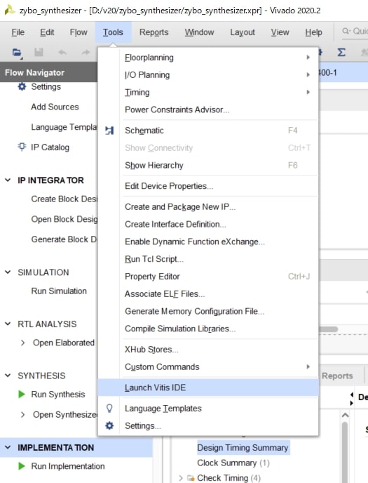Collapse the SIMULATION section
This screenshot has width=368, height=483.
(x=8, y=272)
